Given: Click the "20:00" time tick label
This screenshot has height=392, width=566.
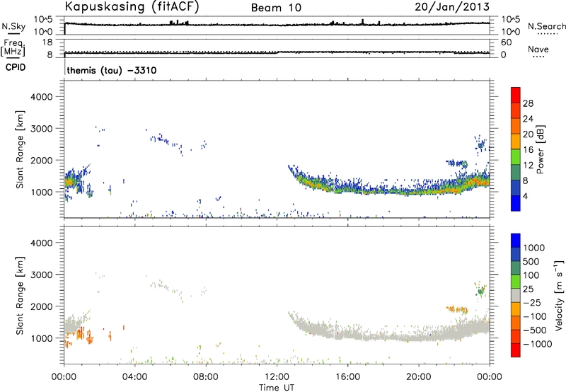Looking at the screenshot, I should click(x=418, y=377).
